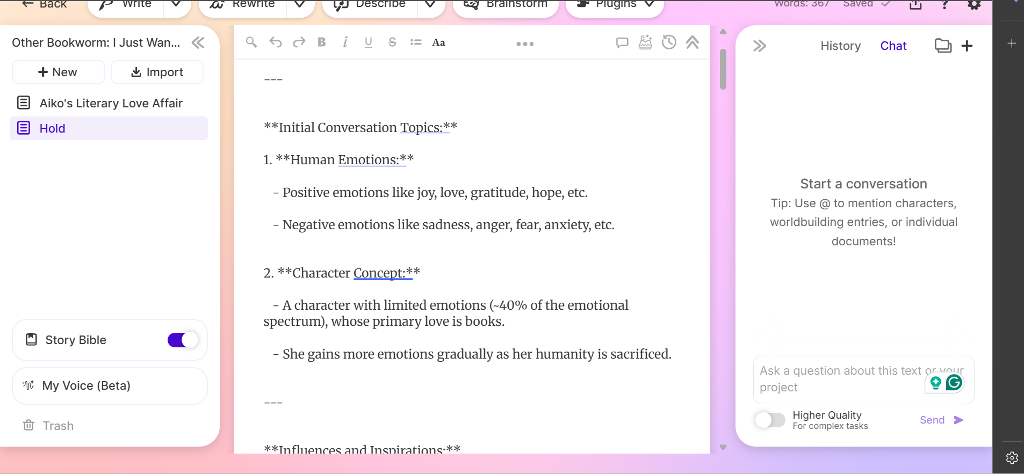Open the export share icon
The image size is (1024, 474).
point(915,4)
